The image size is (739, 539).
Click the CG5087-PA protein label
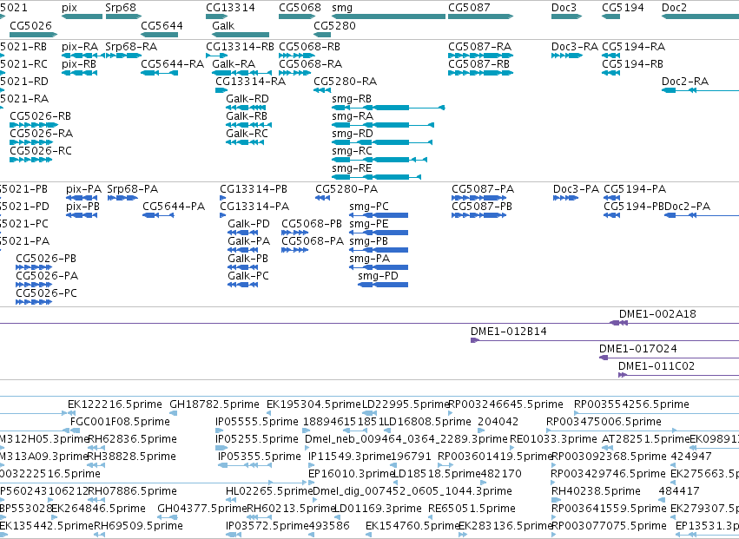(x=483, y=189)
